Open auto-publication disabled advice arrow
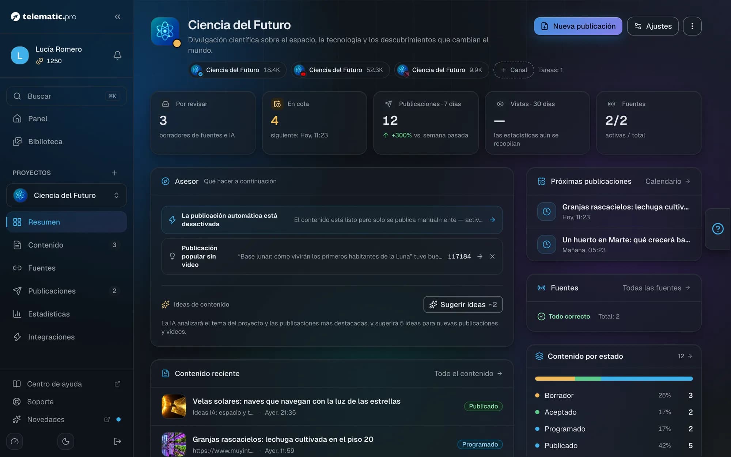The width and height of the screenshot is (731, 457). [x=492, y=220]
